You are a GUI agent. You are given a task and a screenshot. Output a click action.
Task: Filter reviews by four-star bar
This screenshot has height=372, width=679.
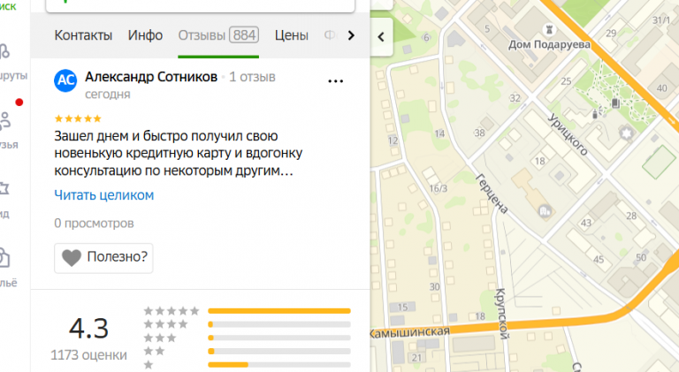point(279,324)
